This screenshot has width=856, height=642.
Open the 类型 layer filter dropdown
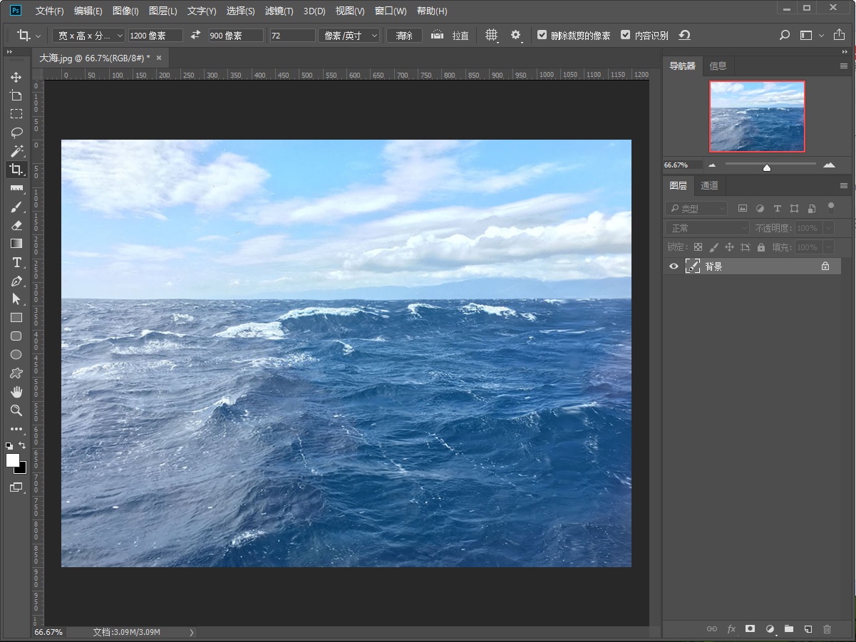697,209
